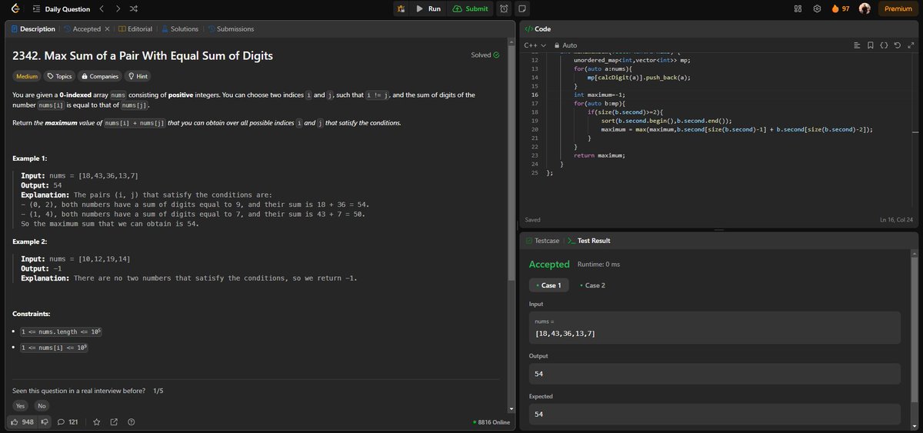This screenshot has width=923, height=433.
Task: Switch to the Submissions tab
Action: click(231, 29)
